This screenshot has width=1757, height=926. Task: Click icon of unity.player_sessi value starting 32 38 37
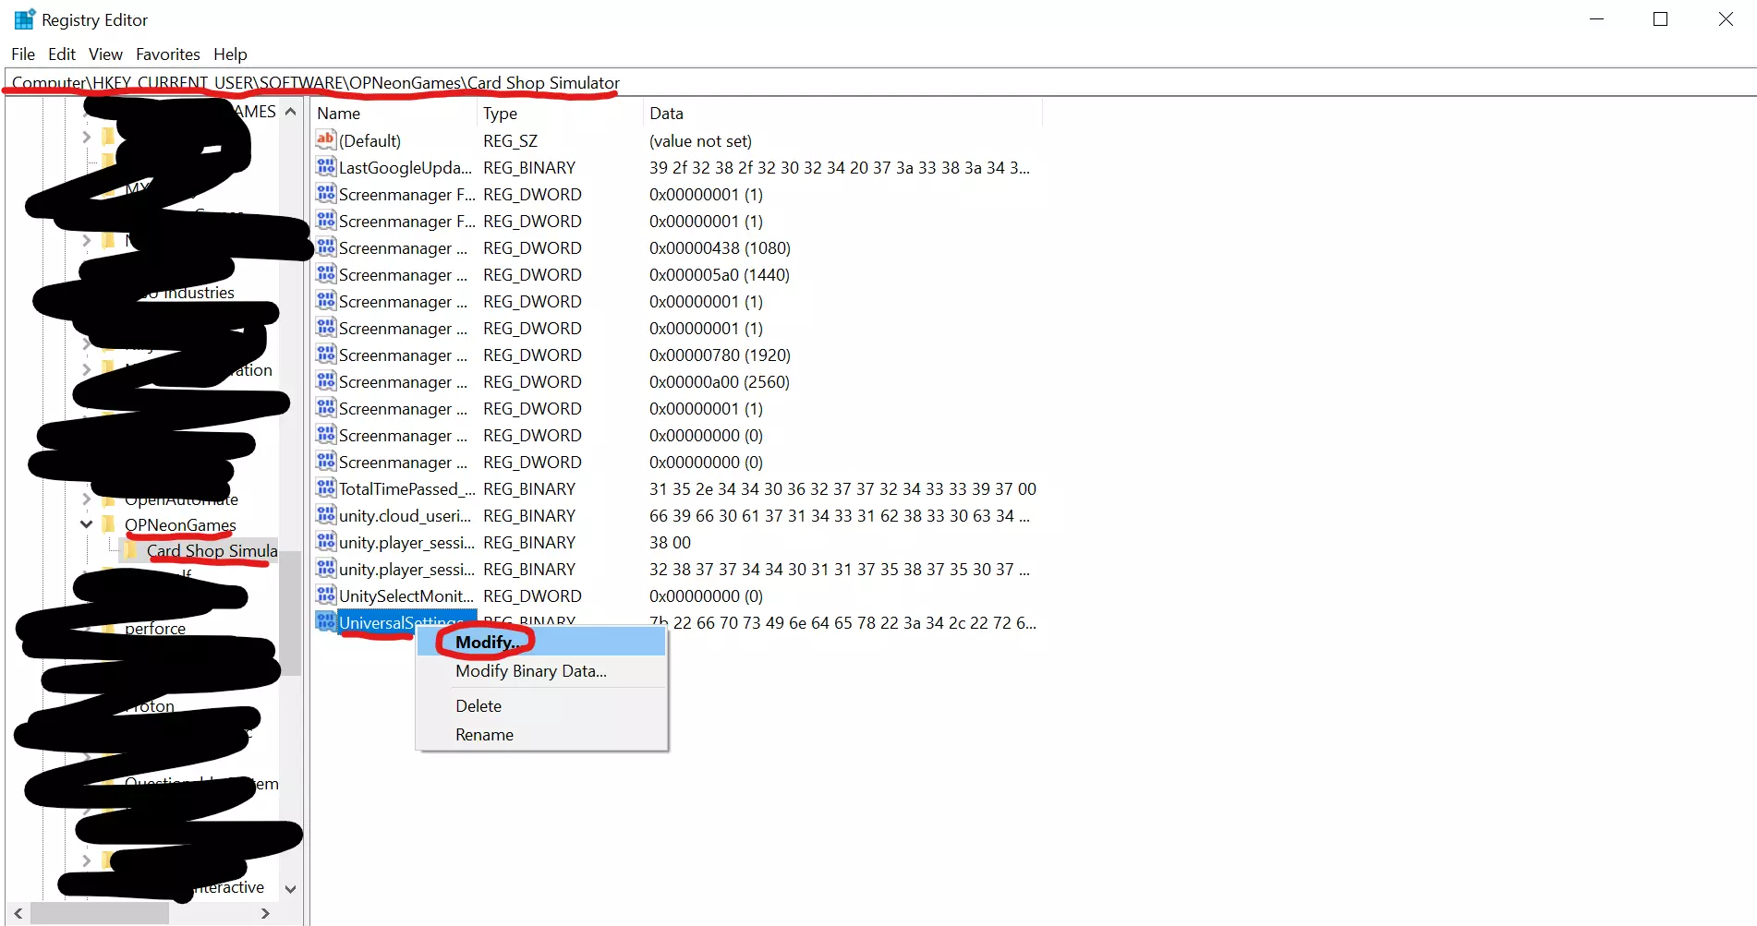click(325, 569)
